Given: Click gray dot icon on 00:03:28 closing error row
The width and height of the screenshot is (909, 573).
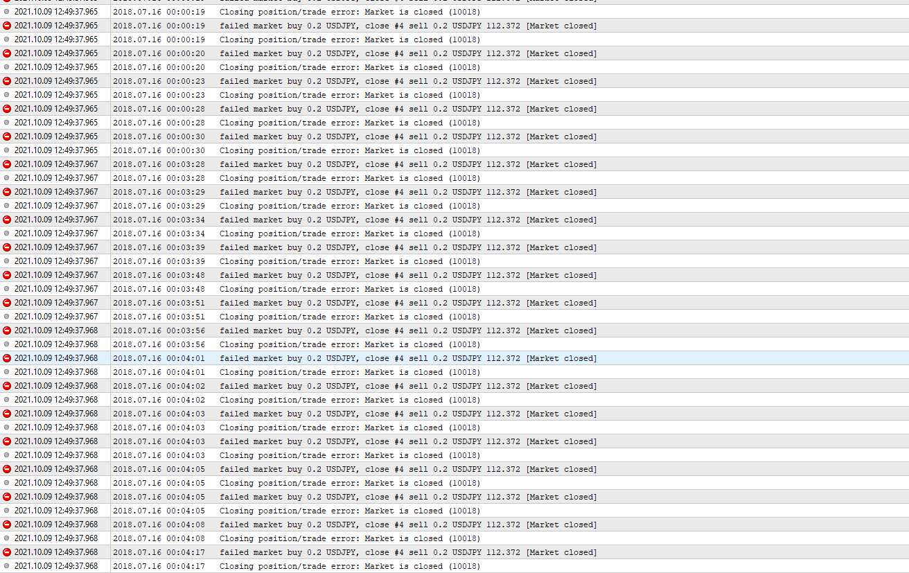Looking at the screenshot, I should point(7,178).
